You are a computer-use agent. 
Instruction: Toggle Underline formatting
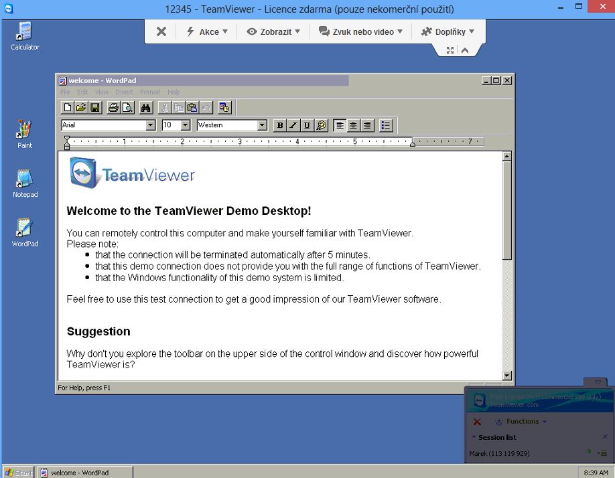coord(307,125)
